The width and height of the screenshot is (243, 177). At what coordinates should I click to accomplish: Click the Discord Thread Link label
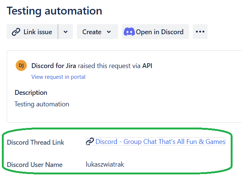point(35,142)
